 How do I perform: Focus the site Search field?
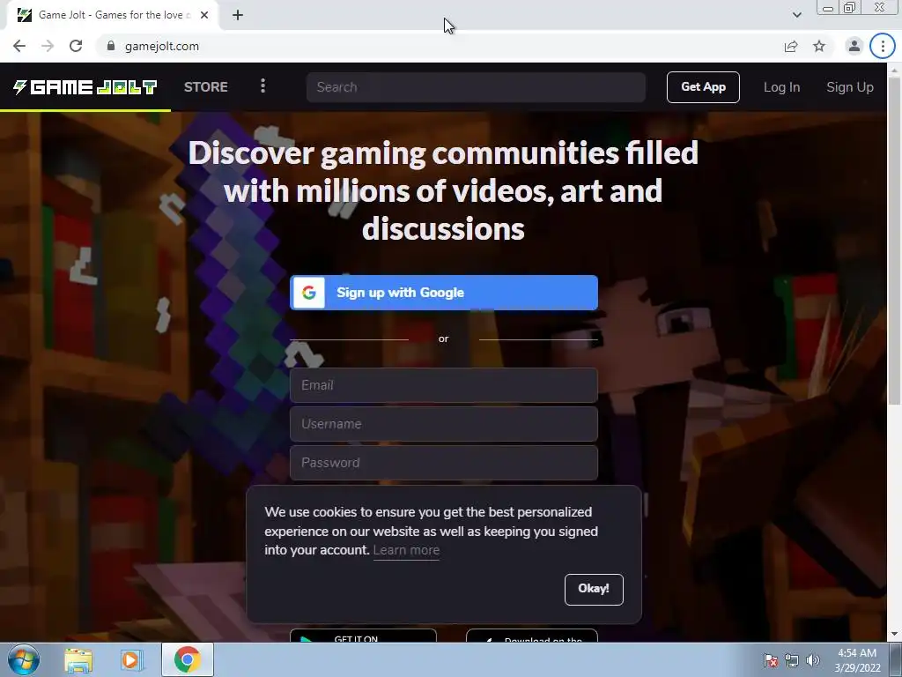point(476,87)
